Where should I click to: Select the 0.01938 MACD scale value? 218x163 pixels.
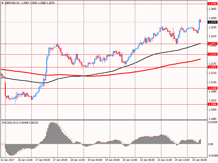(213, 122)
